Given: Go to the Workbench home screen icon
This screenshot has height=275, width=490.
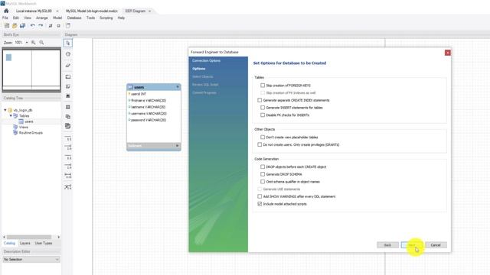Looking at the screenshot, I should click(6, 11).
